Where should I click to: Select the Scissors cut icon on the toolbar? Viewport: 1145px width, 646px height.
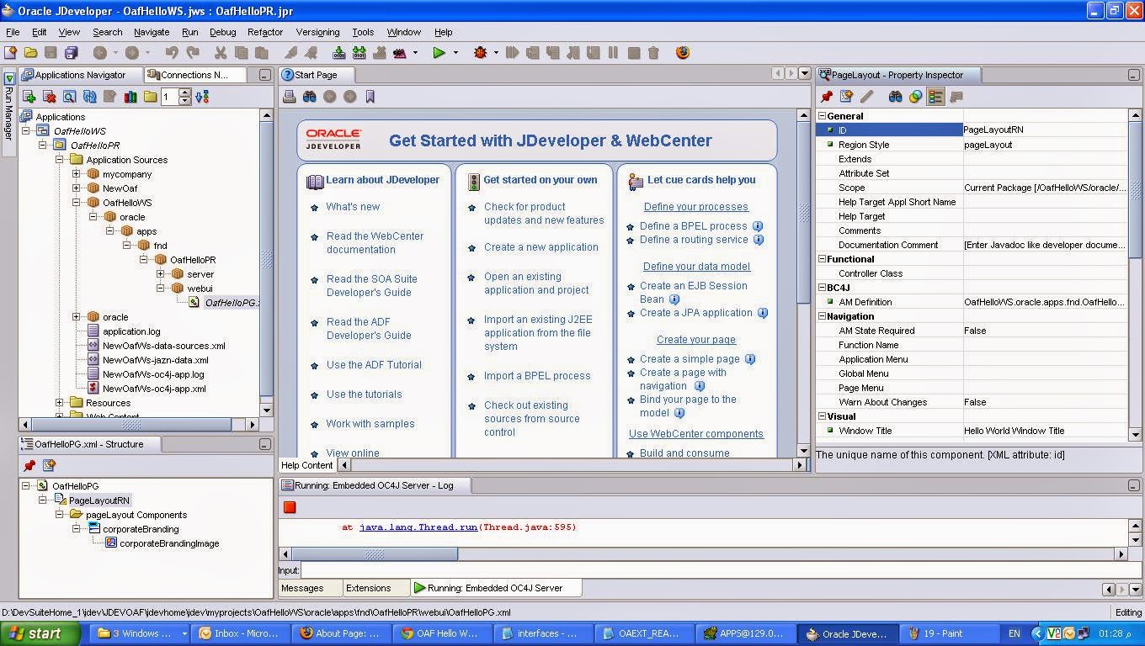tap(220, 52)
